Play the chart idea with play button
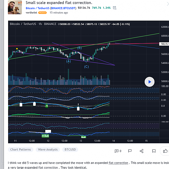The height and width of the screenshot is (169, 169). point(149,82)
